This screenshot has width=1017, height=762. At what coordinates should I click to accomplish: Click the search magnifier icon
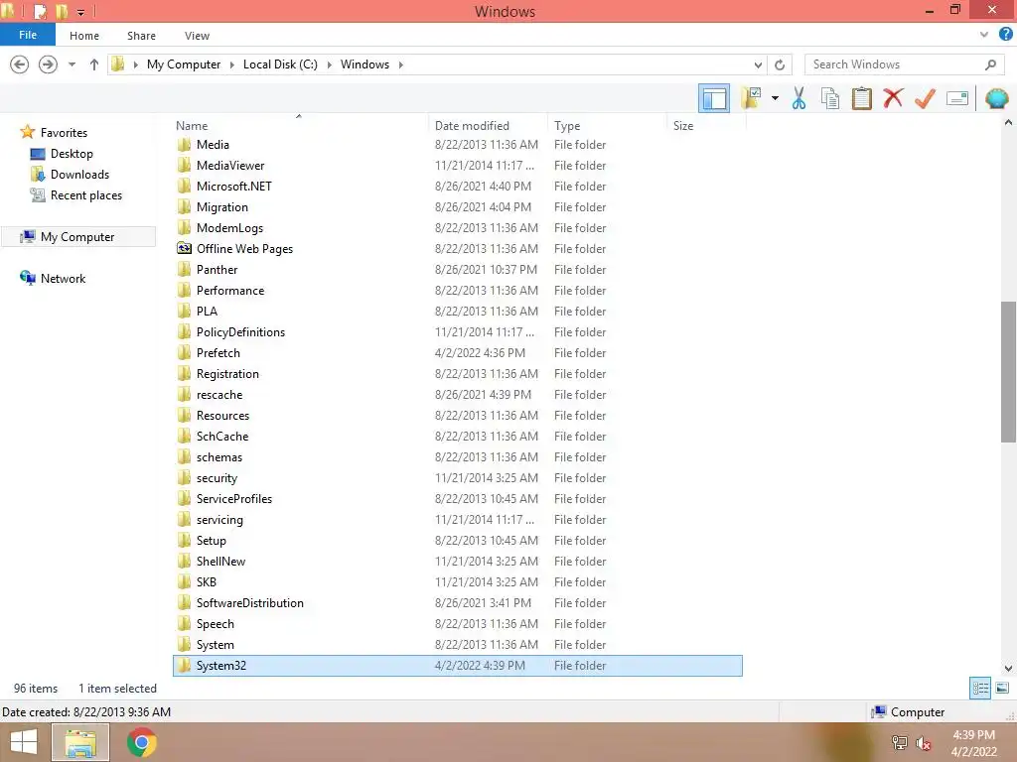(990, 64)
